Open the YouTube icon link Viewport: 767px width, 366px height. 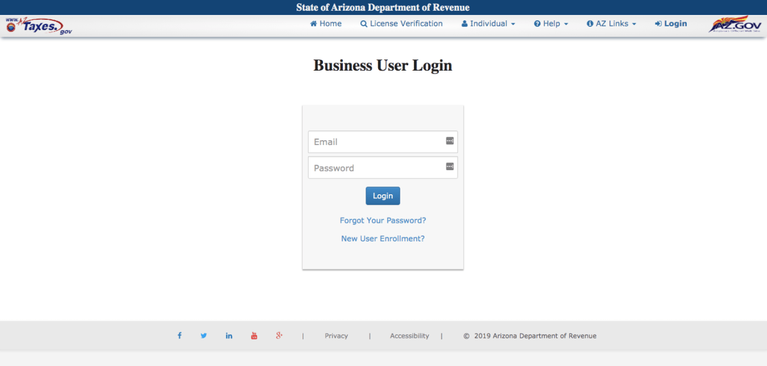coord(254,335)
